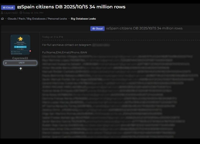The height and width of the screenshot is (144, 200).
Task: Go to the Big Database Leaks breadcrumb
Action: pos(83,19)
